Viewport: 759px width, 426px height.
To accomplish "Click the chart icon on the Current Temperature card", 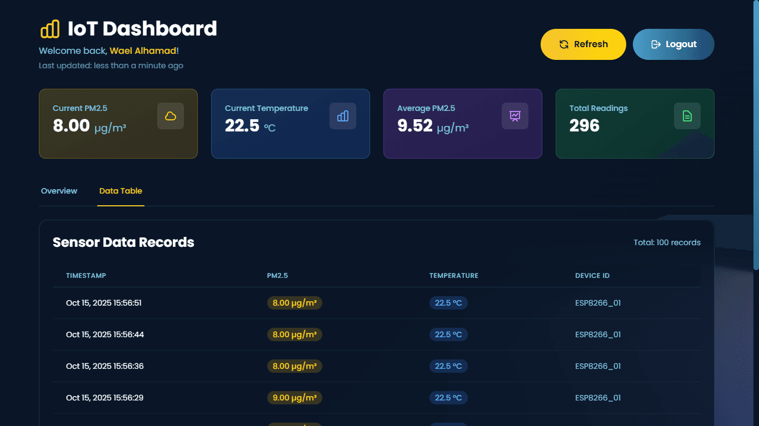I will (343, 116).
